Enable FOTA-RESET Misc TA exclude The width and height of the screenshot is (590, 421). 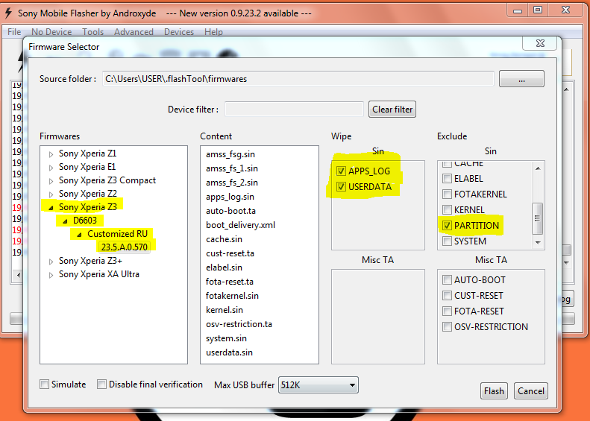point(447,311)
